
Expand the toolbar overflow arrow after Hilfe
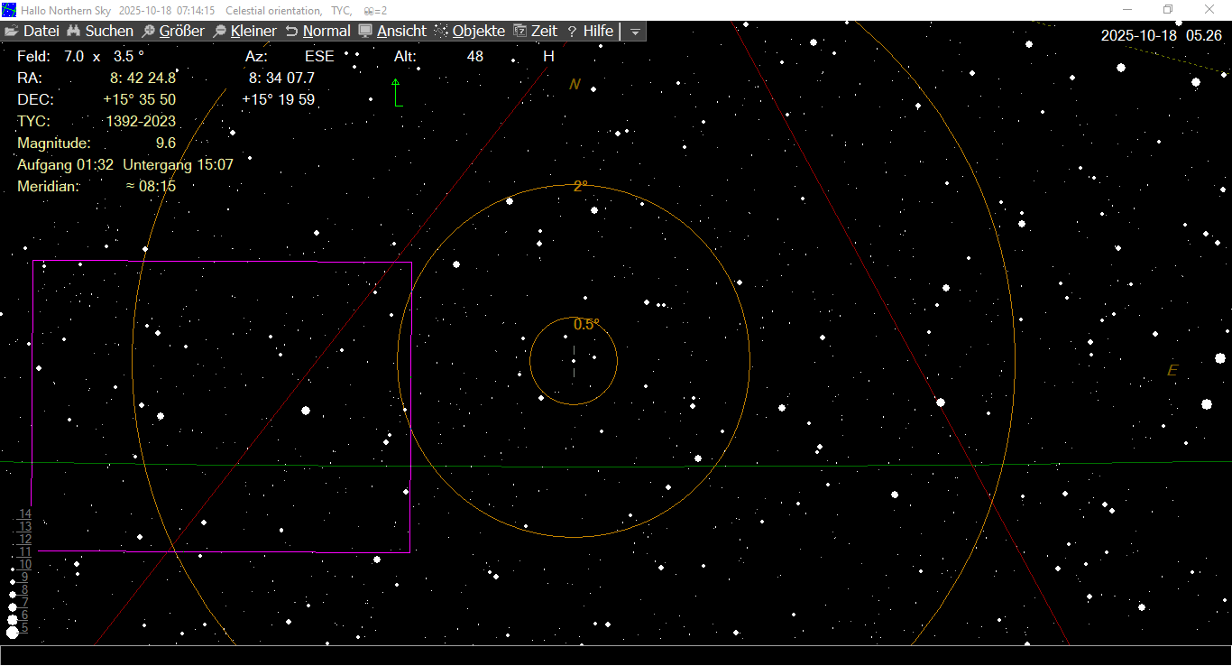635,32
